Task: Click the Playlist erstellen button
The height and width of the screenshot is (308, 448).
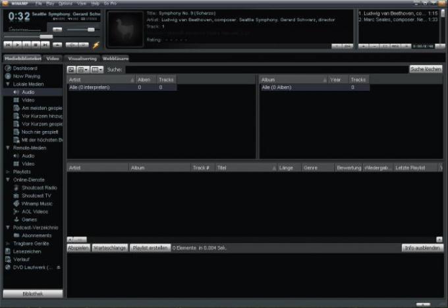Action: [x=150, y=247]
